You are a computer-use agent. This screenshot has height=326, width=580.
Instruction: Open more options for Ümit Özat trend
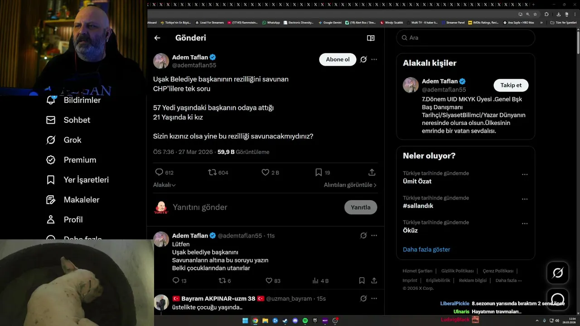tap(525, 174)
